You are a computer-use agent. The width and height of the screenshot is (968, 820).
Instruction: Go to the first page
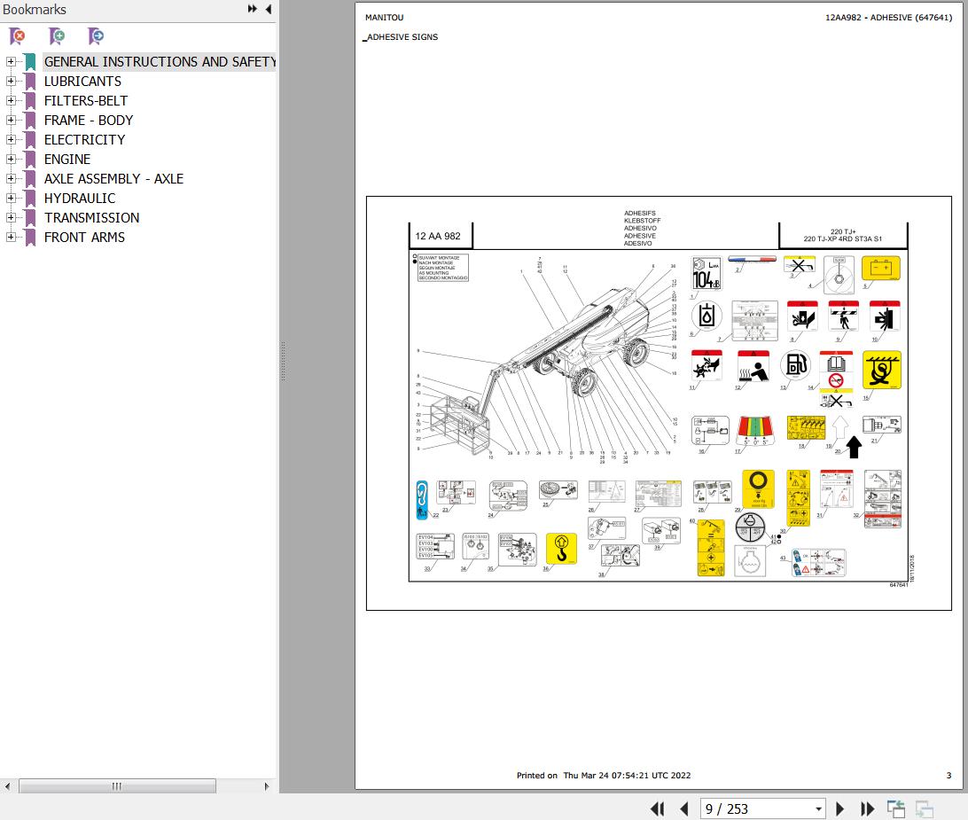[658, 808]
